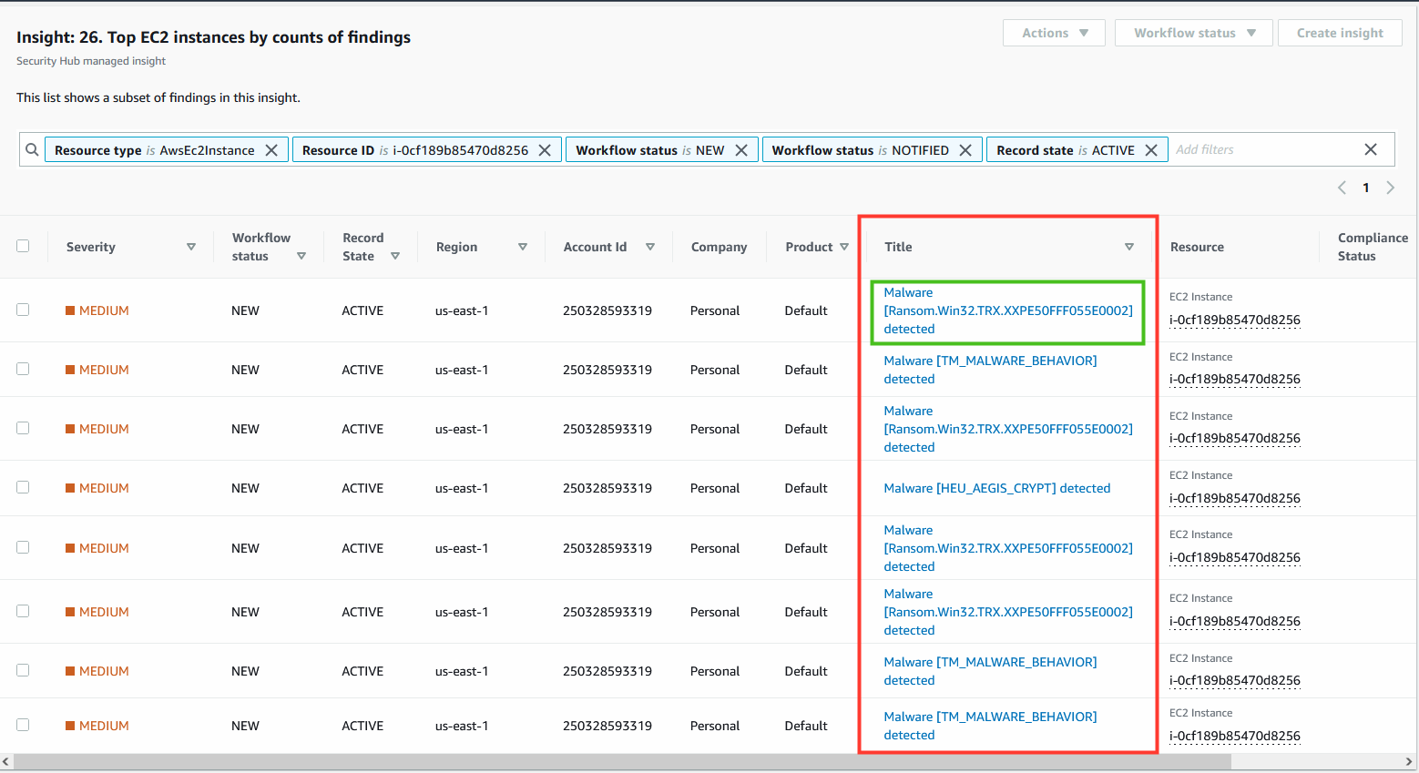1419x773 pixels.
Task: Check the second finding row checkbox
Action: [x=23, y=369]
